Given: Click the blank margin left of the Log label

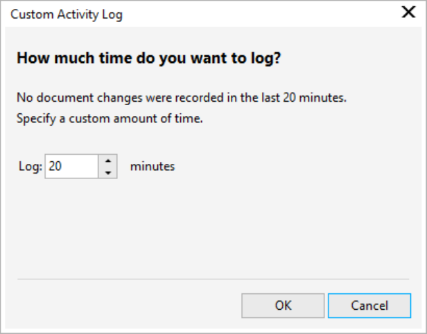Looking at the screenshot, I should coord(10,167).
